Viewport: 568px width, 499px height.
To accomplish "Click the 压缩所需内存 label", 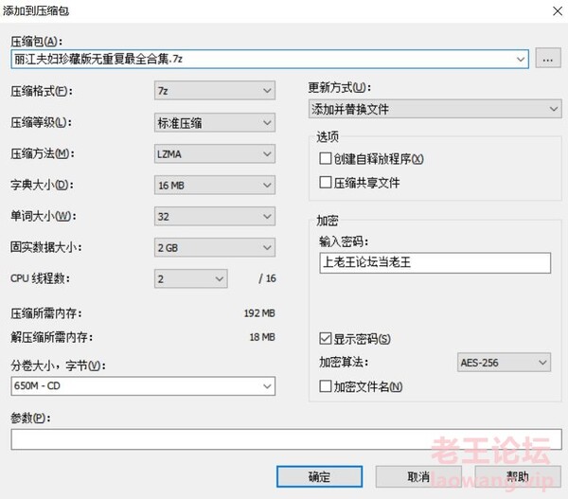I will click(x=46, y=313).
